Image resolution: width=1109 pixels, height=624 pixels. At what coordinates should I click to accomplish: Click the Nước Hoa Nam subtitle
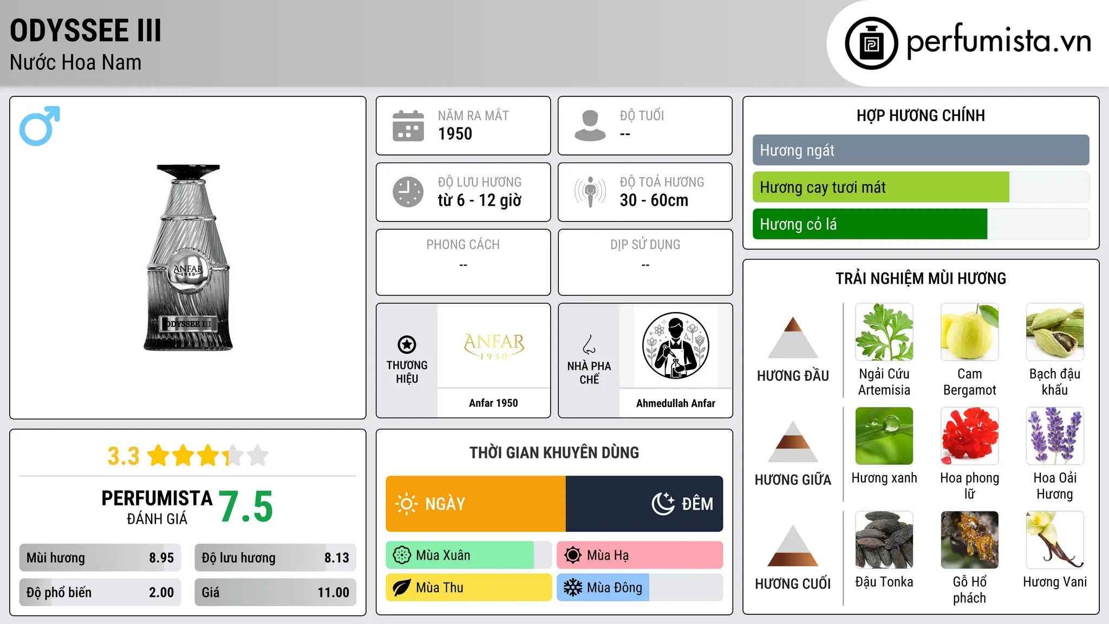pyautogui.click(x=76, y=62)
